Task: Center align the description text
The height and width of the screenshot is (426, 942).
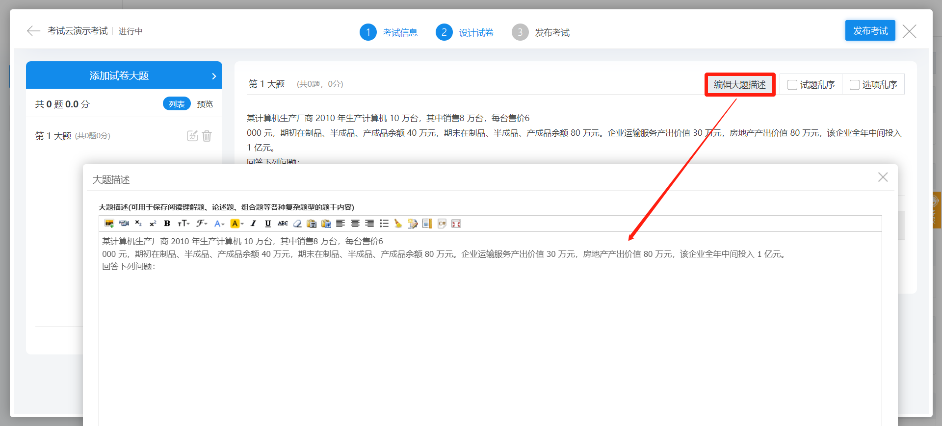Action: [x=355, y=224]
